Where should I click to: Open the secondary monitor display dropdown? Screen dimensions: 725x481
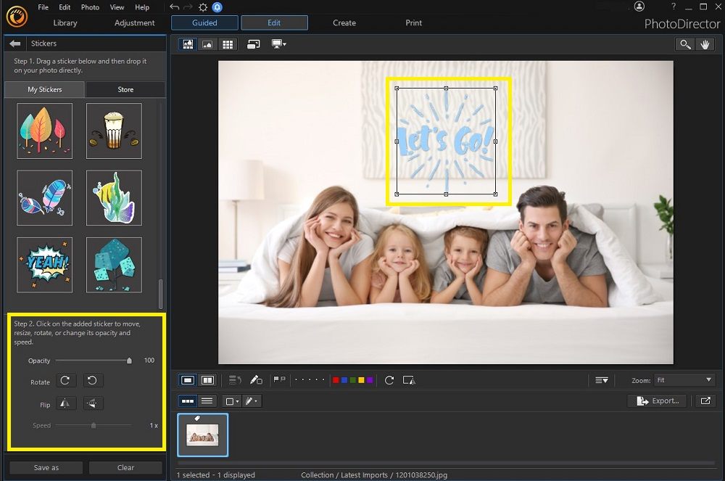[278, 44]
